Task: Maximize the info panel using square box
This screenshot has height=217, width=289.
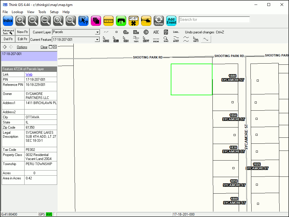Action: tap(51, 47)
